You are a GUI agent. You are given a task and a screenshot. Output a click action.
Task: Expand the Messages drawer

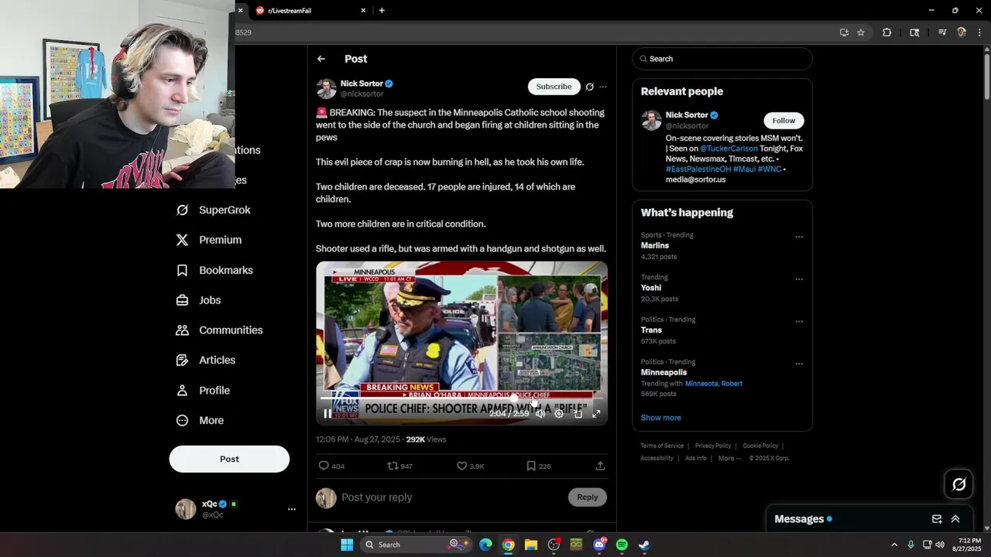(955, 519)
